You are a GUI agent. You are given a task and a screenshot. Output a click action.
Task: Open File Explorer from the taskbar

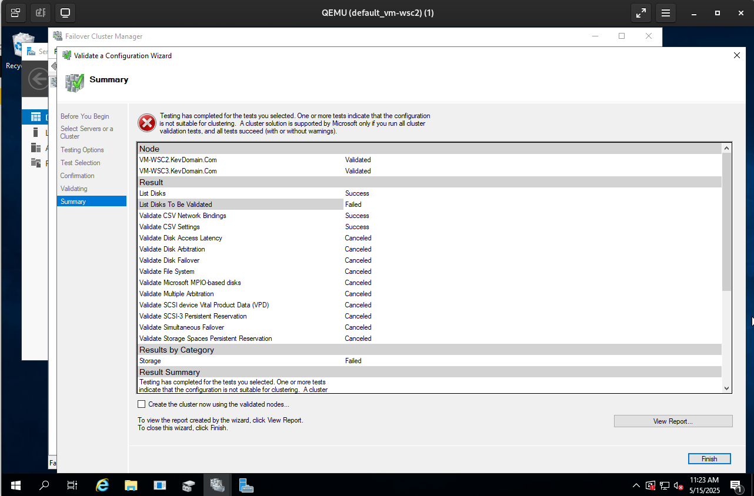pyautogui.click(x=131, y=485)
